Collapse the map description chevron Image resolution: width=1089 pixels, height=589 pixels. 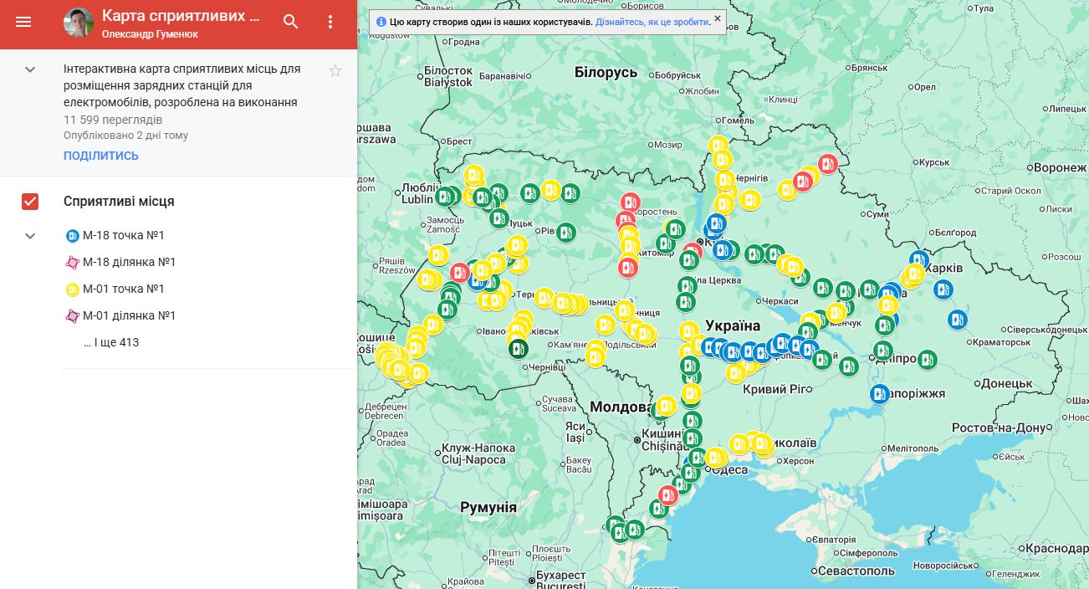pyautogui.click(x=30, y=69)
